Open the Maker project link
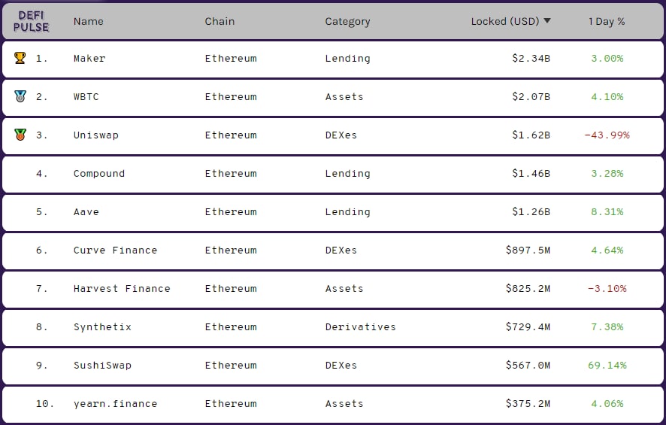The image size is (666, 425). coord(89,58)
